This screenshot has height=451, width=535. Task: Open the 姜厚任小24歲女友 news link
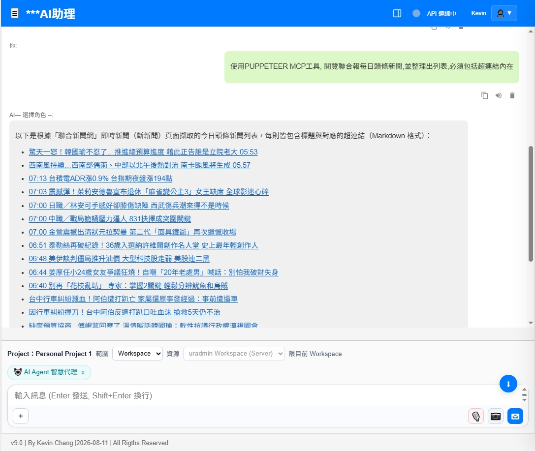coord(153,272)
